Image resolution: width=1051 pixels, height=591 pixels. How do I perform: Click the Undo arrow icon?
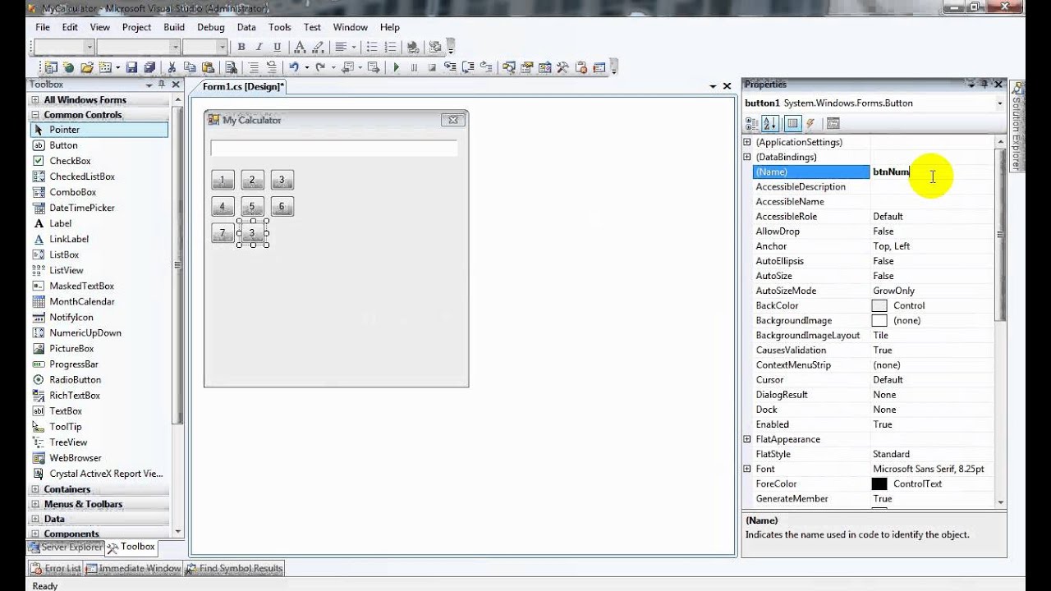[293, 67]
